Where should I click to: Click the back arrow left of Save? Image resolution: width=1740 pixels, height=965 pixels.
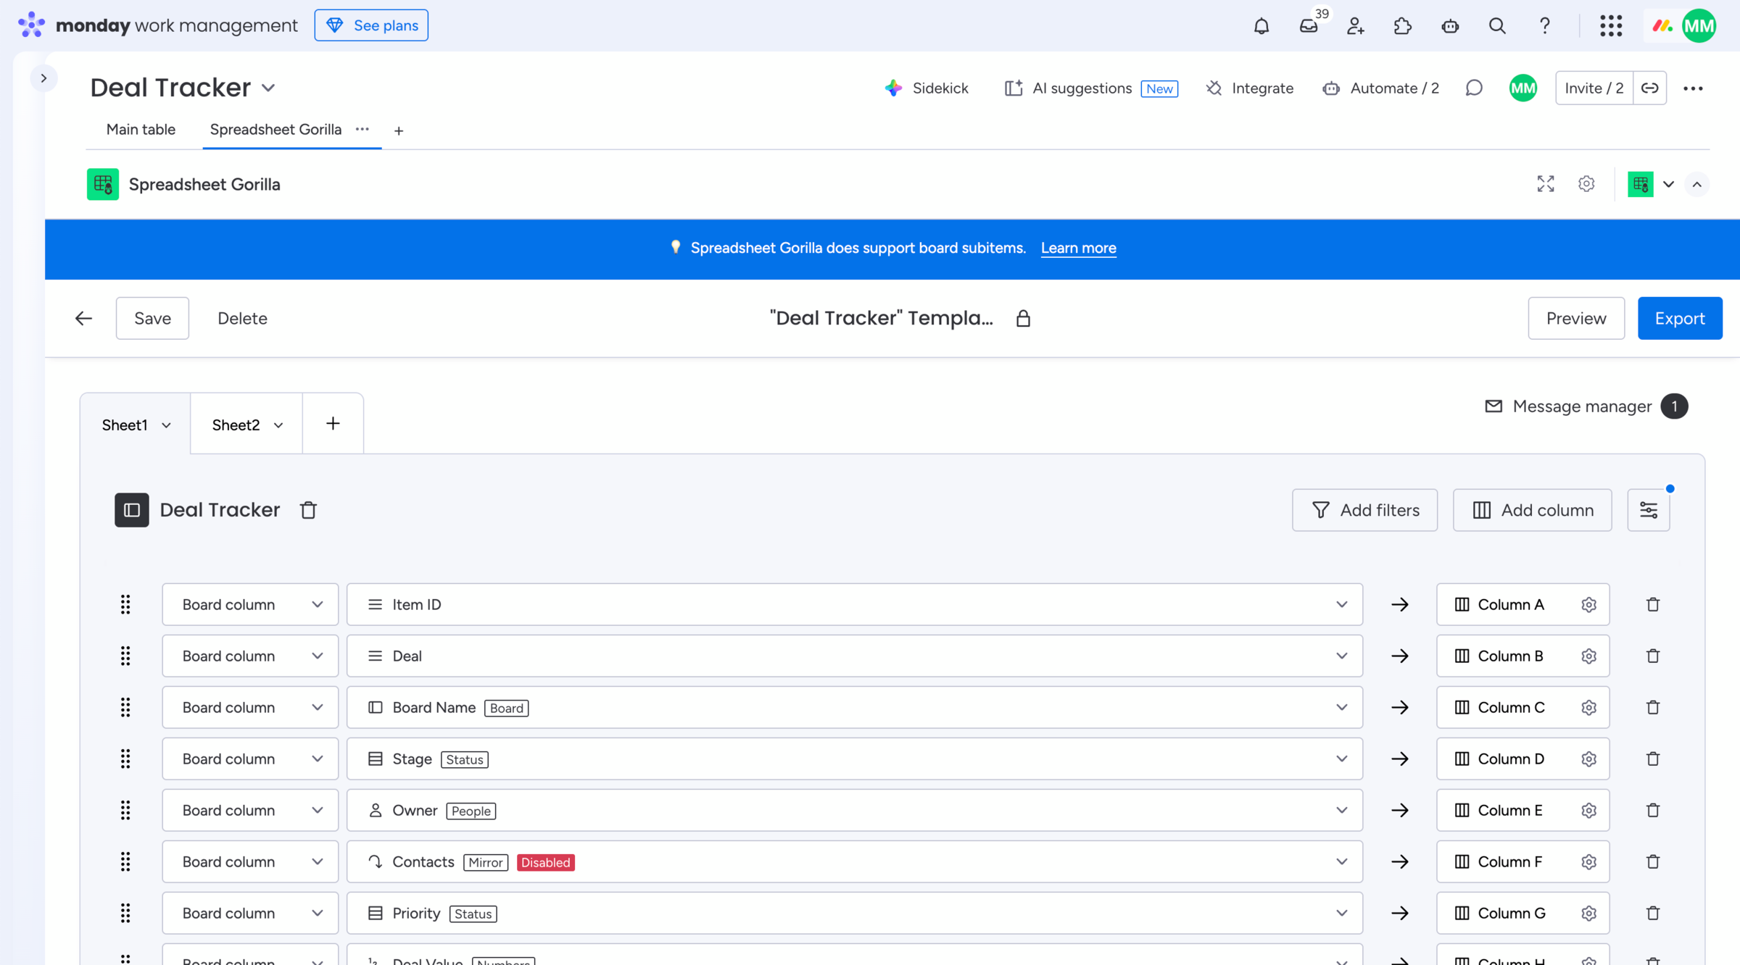click(x=83, y=318)
